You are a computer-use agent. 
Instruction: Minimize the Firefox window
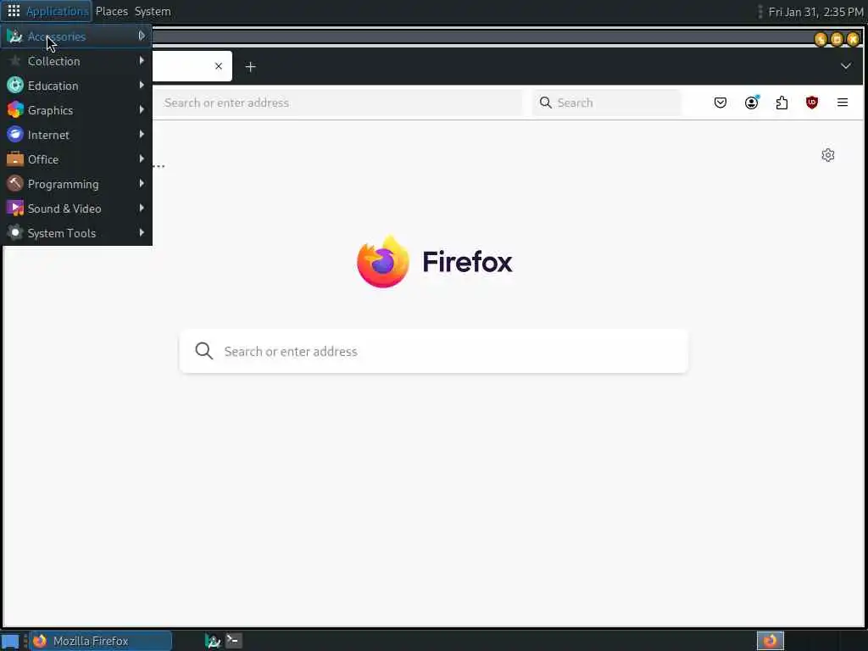(x=821, y=39)
